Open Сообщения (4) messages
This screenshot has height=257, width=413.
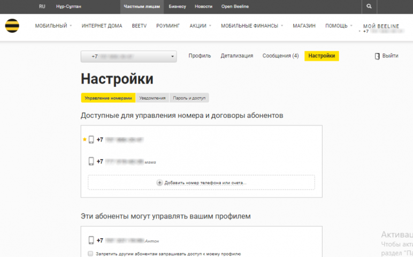pos(280,56)
